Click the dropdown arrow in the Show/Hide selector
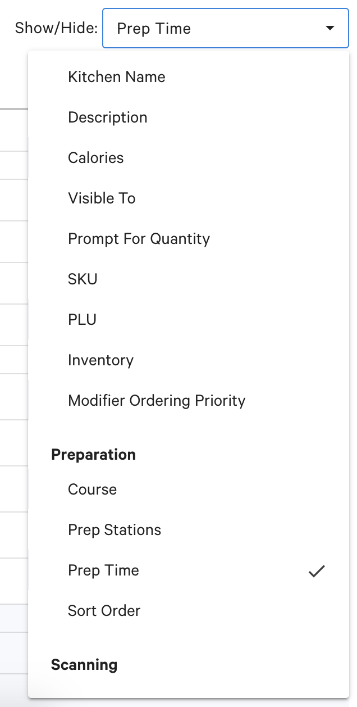 click(x=330, y=28)
